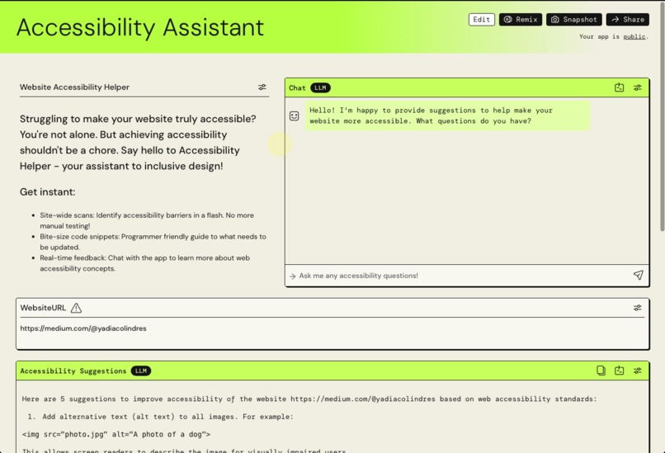
Task: Open the public visibility link
Action: 634,36
